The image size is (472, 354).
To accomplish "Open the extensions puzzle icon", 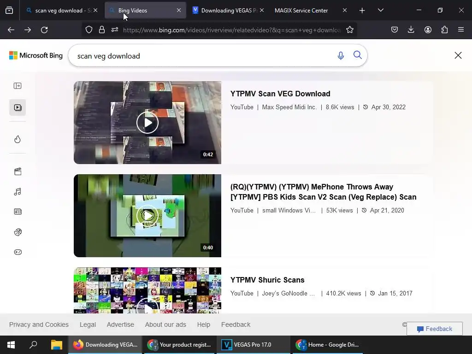I will click(x=444, y=30).
